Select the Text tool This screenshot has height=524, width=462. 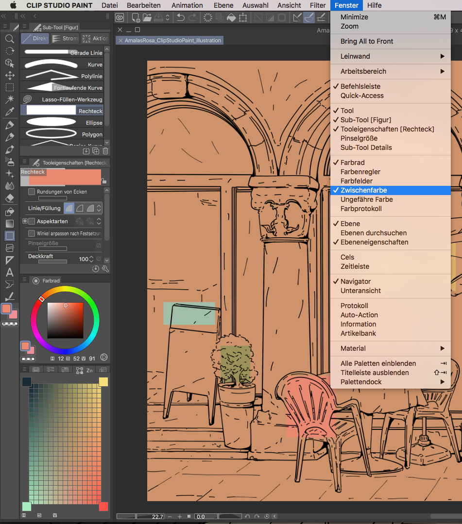tap(9, 272)
